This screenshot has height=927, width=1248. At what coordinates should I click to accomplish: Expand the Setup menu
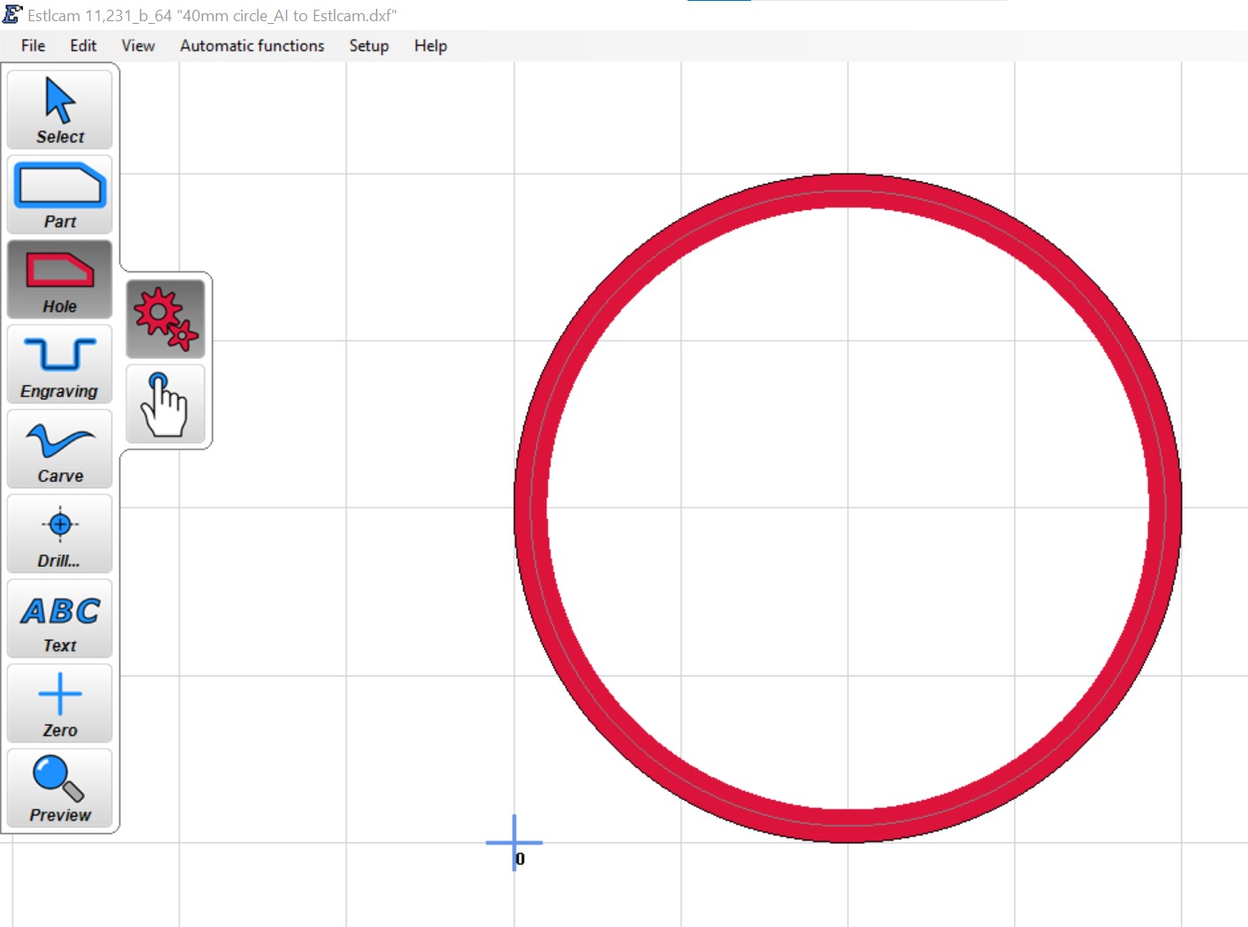coord(369,46)
